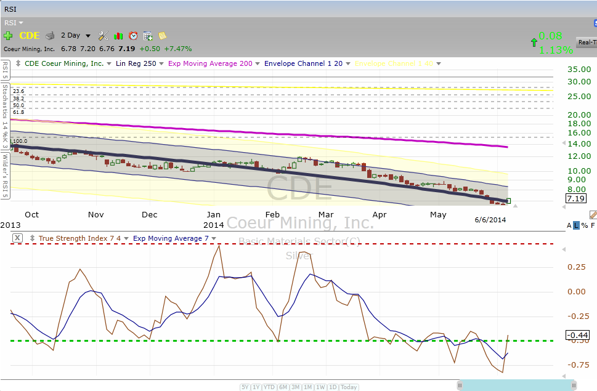
Task: Click the 1Y range button
Action: coord(256,387)
